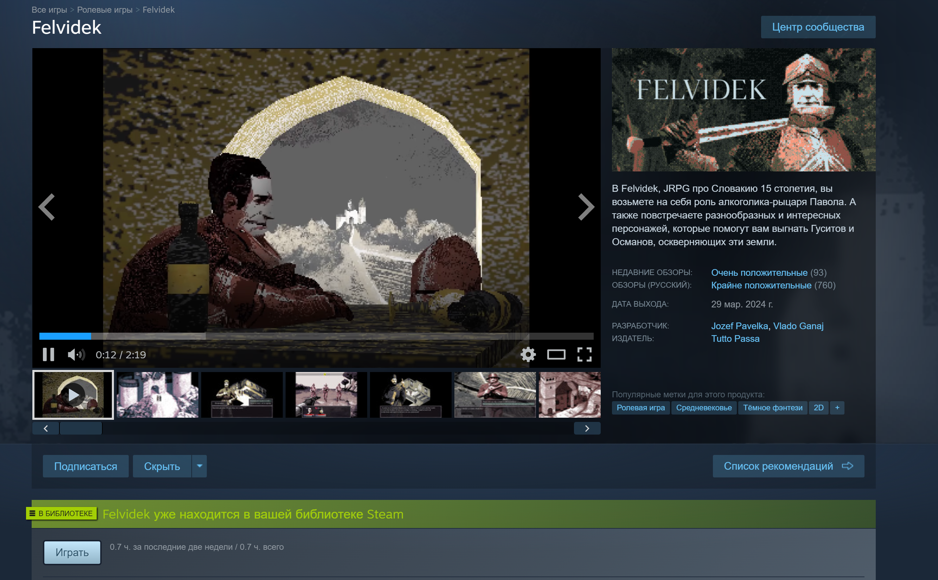Click the FELVIDEK header capsule image

(x=744, y=110)
